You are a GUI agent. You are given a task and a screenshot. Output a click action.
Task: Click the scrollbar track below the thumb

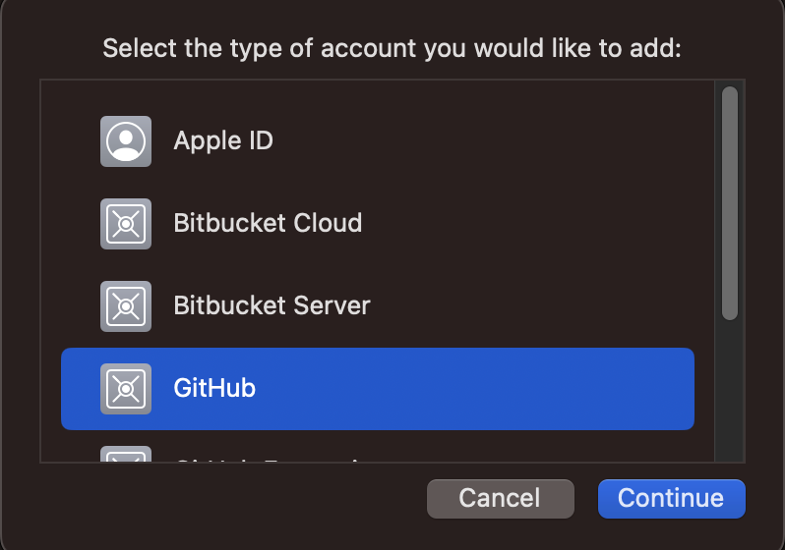[x=730, y=390]
